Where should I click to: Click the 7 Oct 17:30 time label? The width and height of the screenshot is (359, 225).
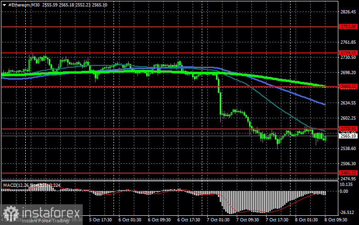point(277,220)
